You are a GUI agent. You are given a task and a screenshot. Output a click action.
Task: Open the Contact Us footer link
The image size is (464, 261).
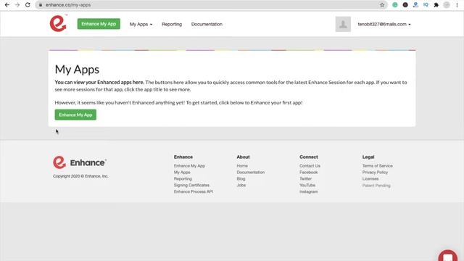pyautogui.click(x=310, y=166)
